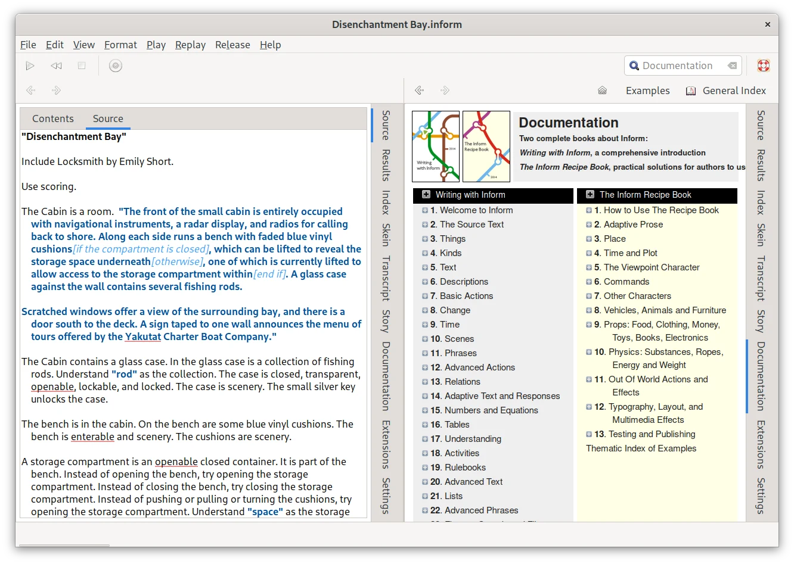
Task: Open the General Index book icon
Action: [691, 91]
